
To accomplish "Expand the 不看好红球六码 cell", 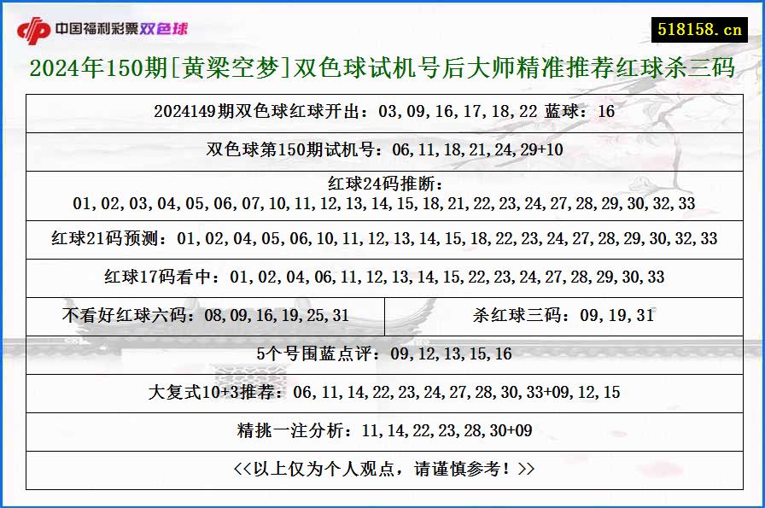I will pos(207,314).
